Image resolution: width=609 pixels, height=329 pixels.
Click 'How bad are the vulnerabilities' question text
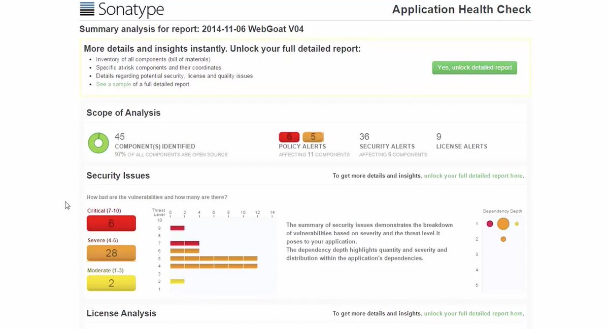[x=157, y=197]
